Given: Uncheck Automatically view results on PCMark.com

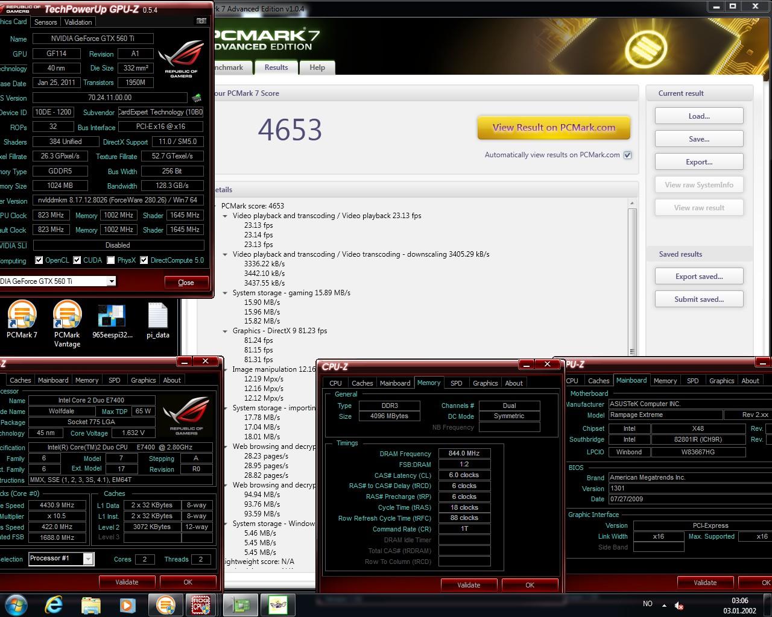Looking at the screenshot, I should click(628, 155).
